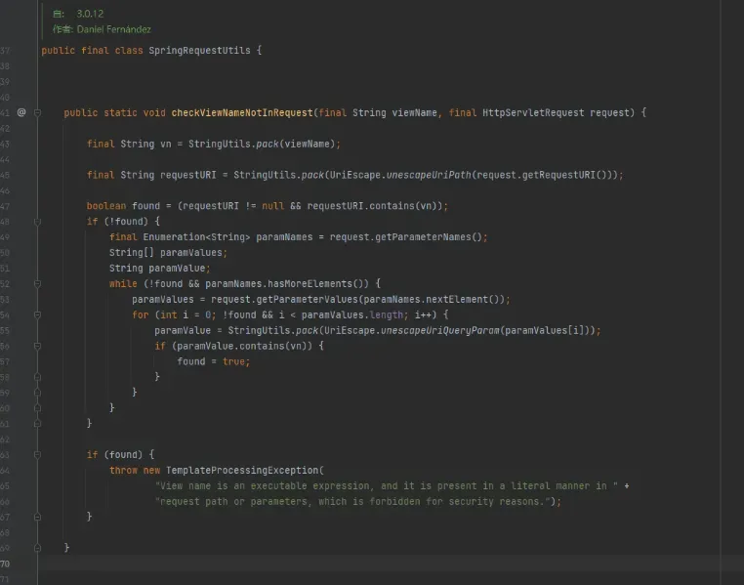
Task: Collapse the while loop fold marker
Action: tap(37, 284)
